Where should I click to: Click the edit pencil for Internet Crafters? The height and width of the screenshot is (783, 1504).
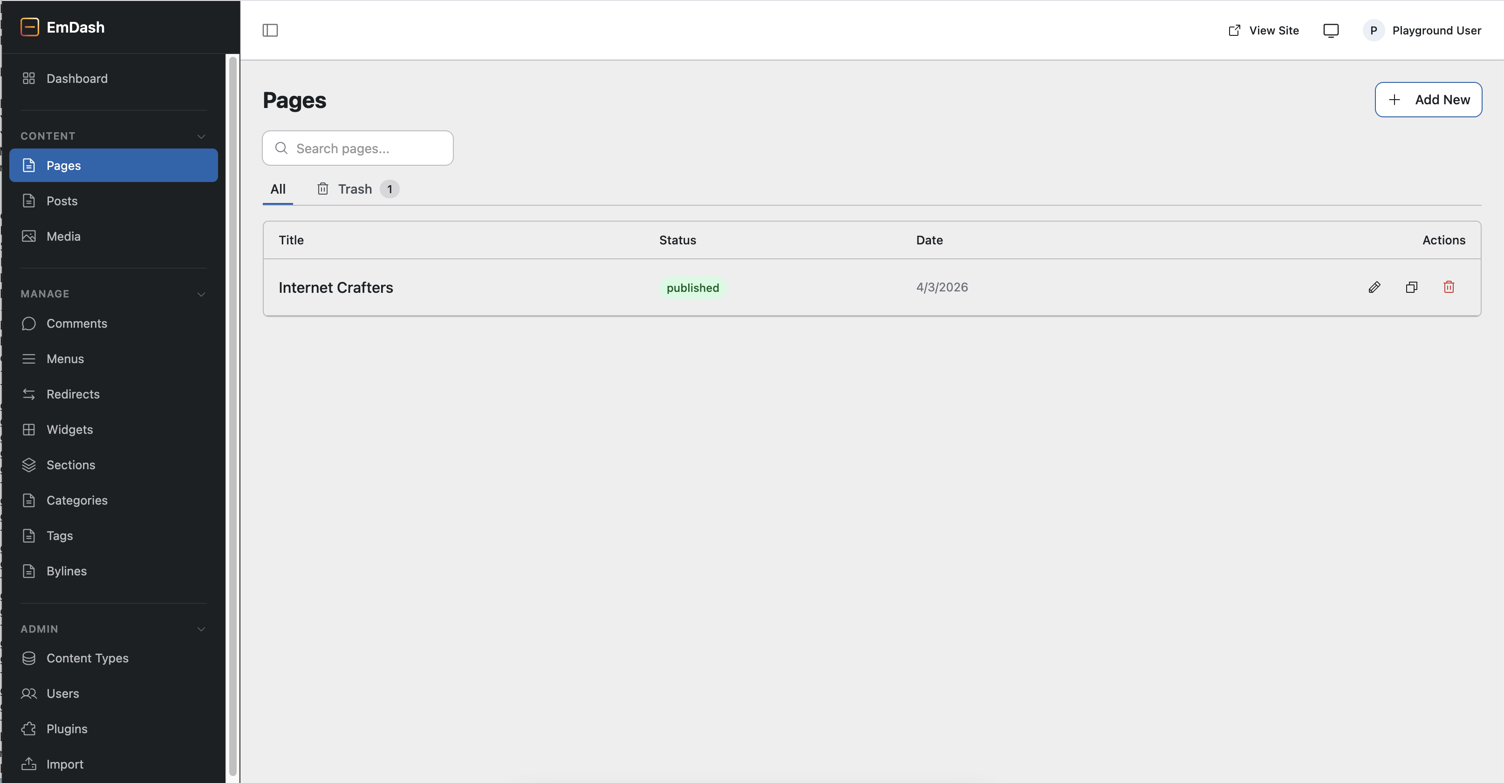[x=1375, y=287]
